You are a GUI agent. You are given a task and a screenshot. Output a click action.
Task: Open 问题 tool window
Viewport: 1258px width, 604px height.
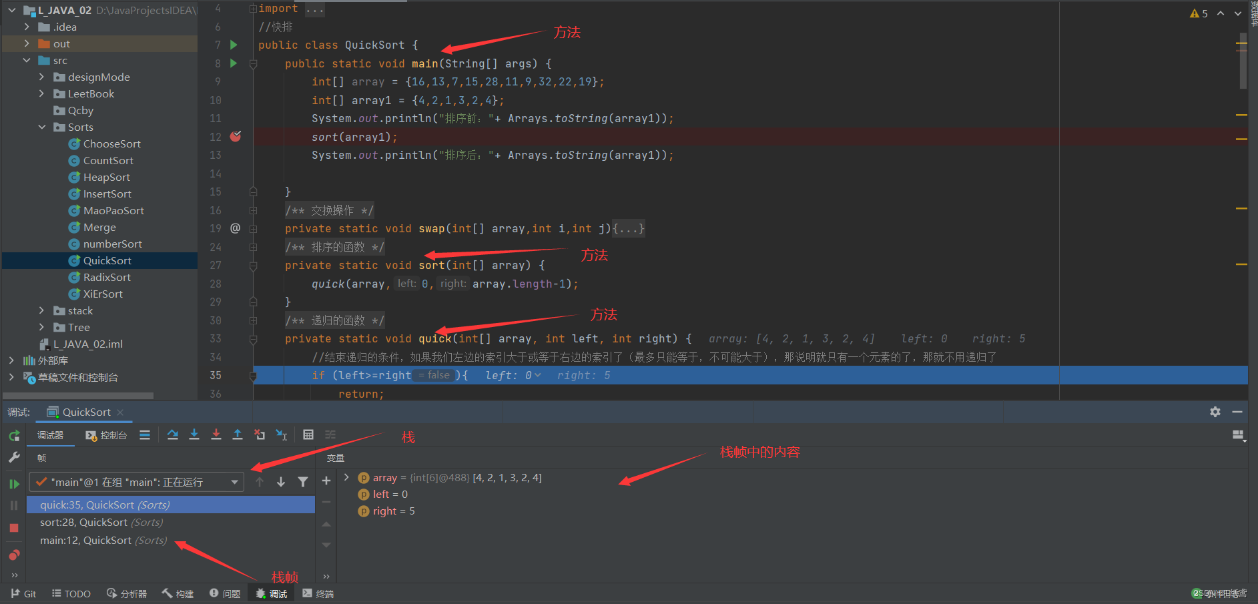click(225, 593)
